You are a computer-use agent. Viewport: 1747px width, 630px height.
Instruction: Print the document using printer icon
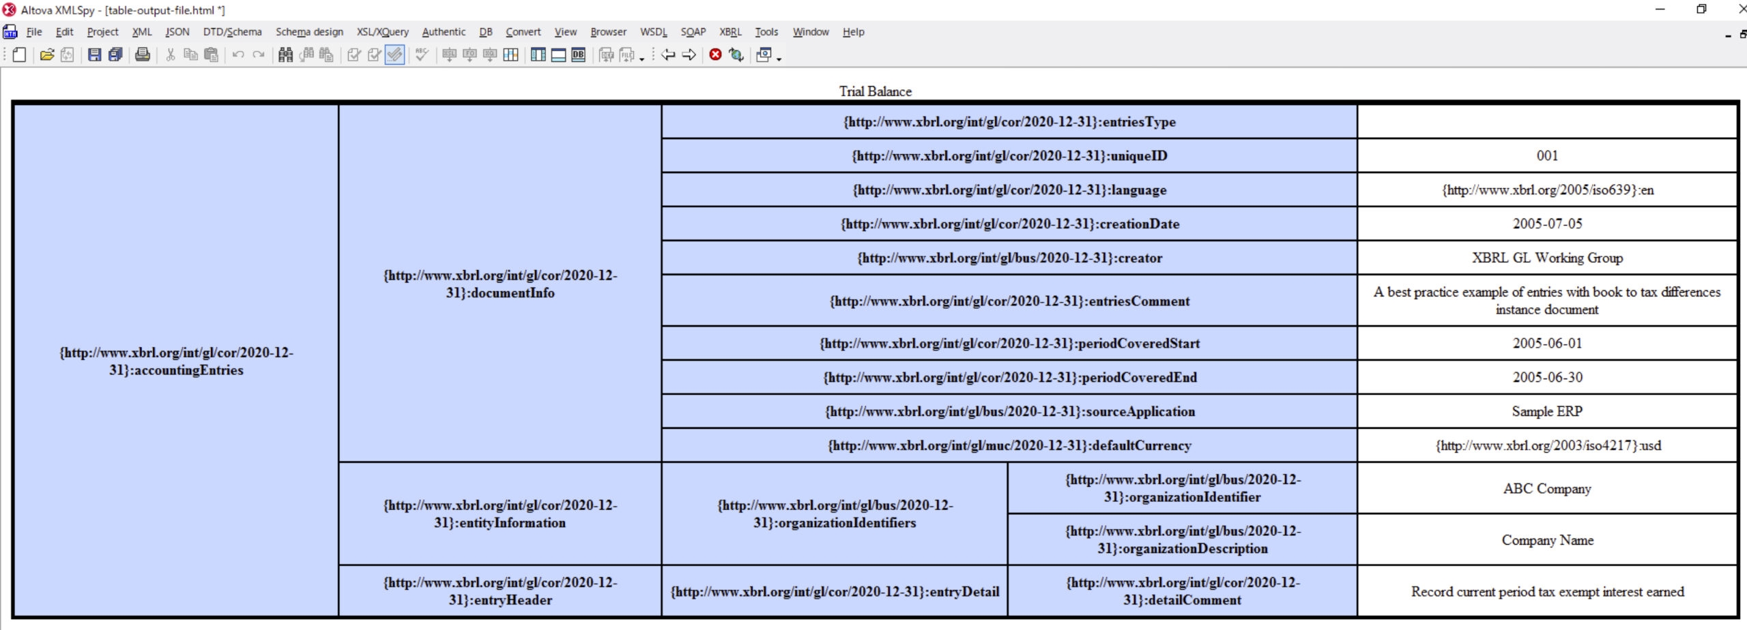click(x=143, y=55)
